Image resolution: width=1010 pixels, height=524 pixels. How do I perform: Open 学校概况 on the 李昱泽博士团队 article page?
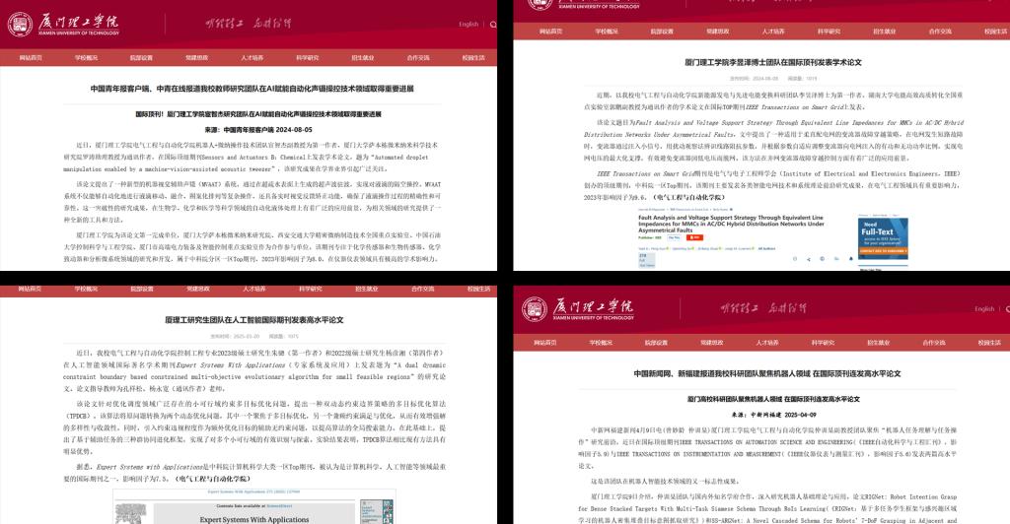607,31
